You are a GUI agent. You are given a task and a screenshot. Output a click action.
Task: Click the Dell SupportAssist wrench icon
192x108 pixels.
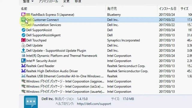23,30
